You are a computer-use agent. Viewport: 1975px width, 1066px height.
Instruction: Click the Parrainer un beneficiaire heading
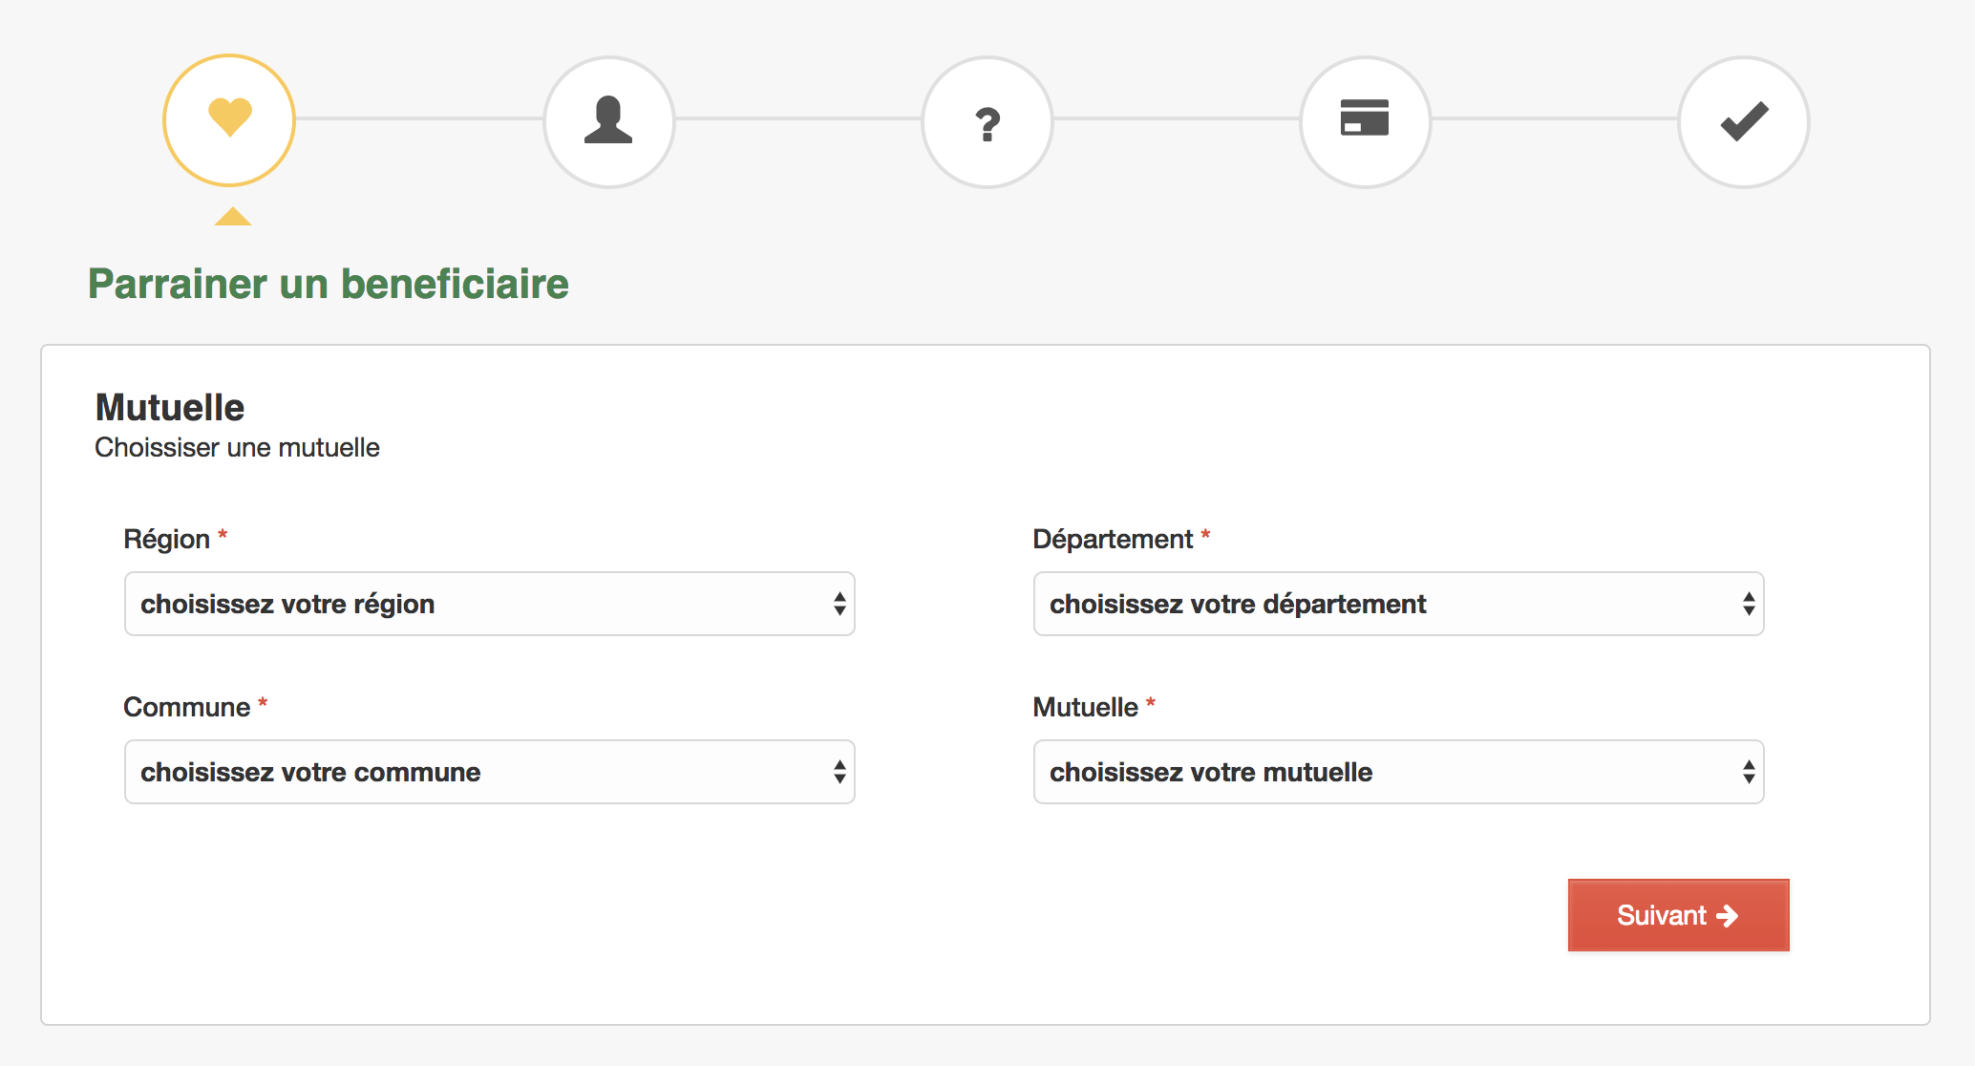[329, 284]
